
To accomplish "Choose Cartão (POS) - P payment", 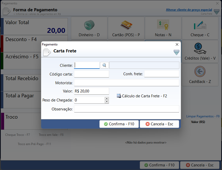I will coord(126,28).
